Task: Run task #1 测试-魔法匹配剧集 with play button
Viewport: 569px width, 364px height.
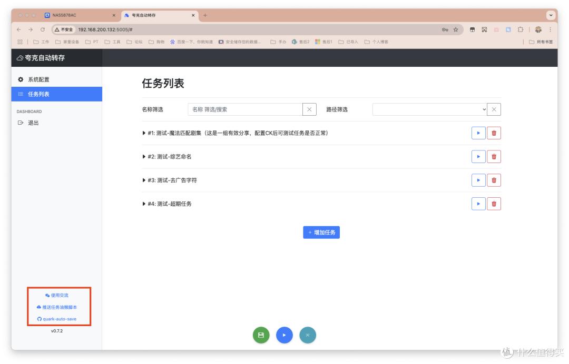Action: pos(478,133)
